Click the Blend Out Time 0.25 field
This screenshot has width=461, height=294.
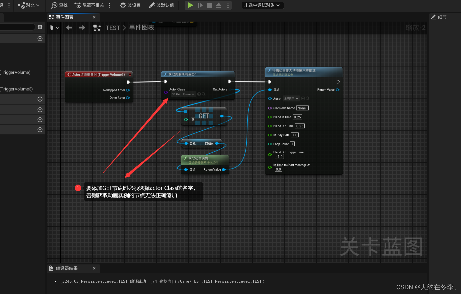[300, 126]
